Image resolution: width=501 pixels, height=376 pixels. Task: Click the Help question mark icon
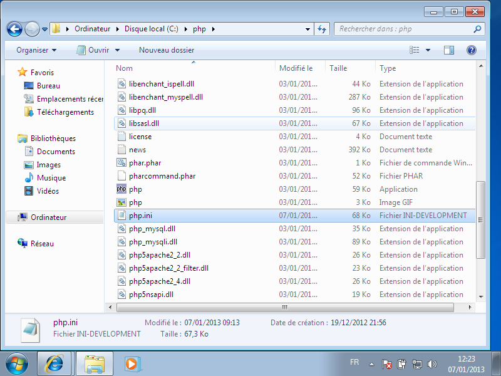click(472, 50)
